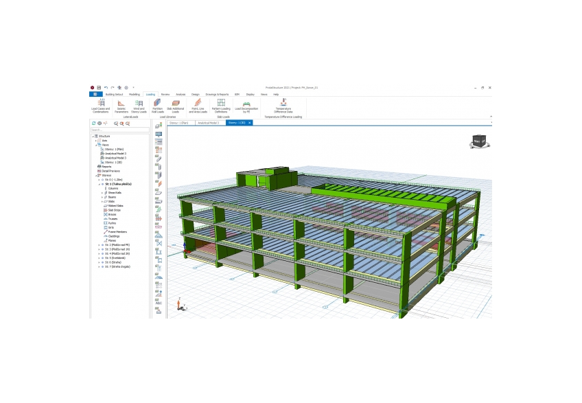Viewport: 582px width, 403px height.
Task: Switch to the Analysis ribbon tab
Action: click(x=181, y=94)
